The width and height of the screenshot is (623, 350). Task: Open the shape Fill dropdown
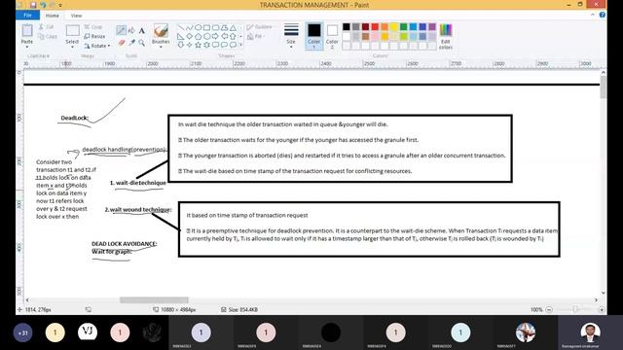click(x=256, y=37)
